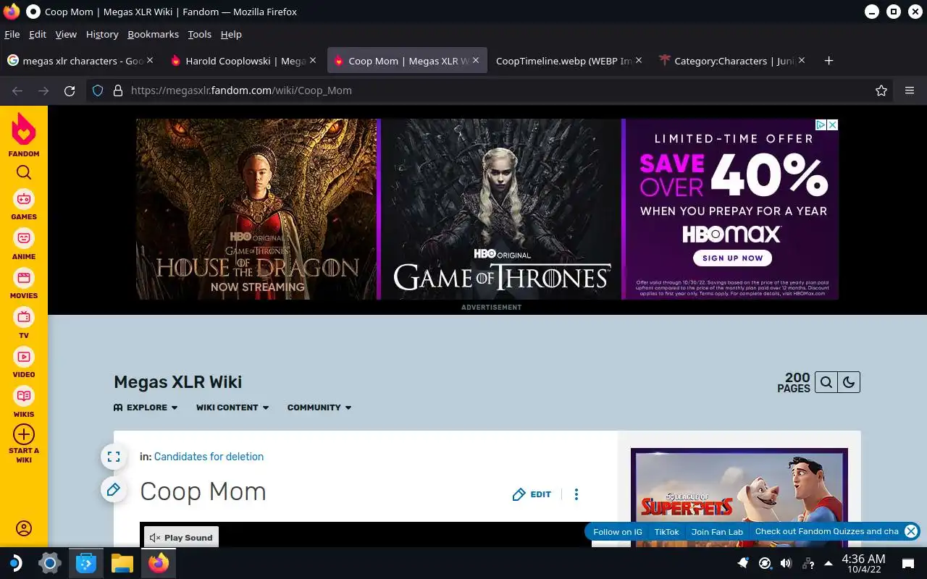
Task: Open the Fandom home logo
Action: [x=24, y=134]
